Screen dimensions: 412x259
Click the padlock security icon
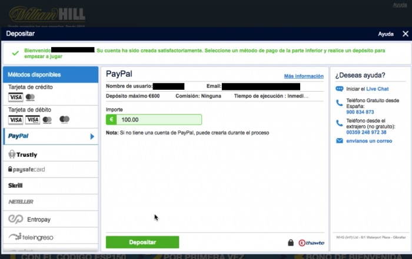pos(291,243)
